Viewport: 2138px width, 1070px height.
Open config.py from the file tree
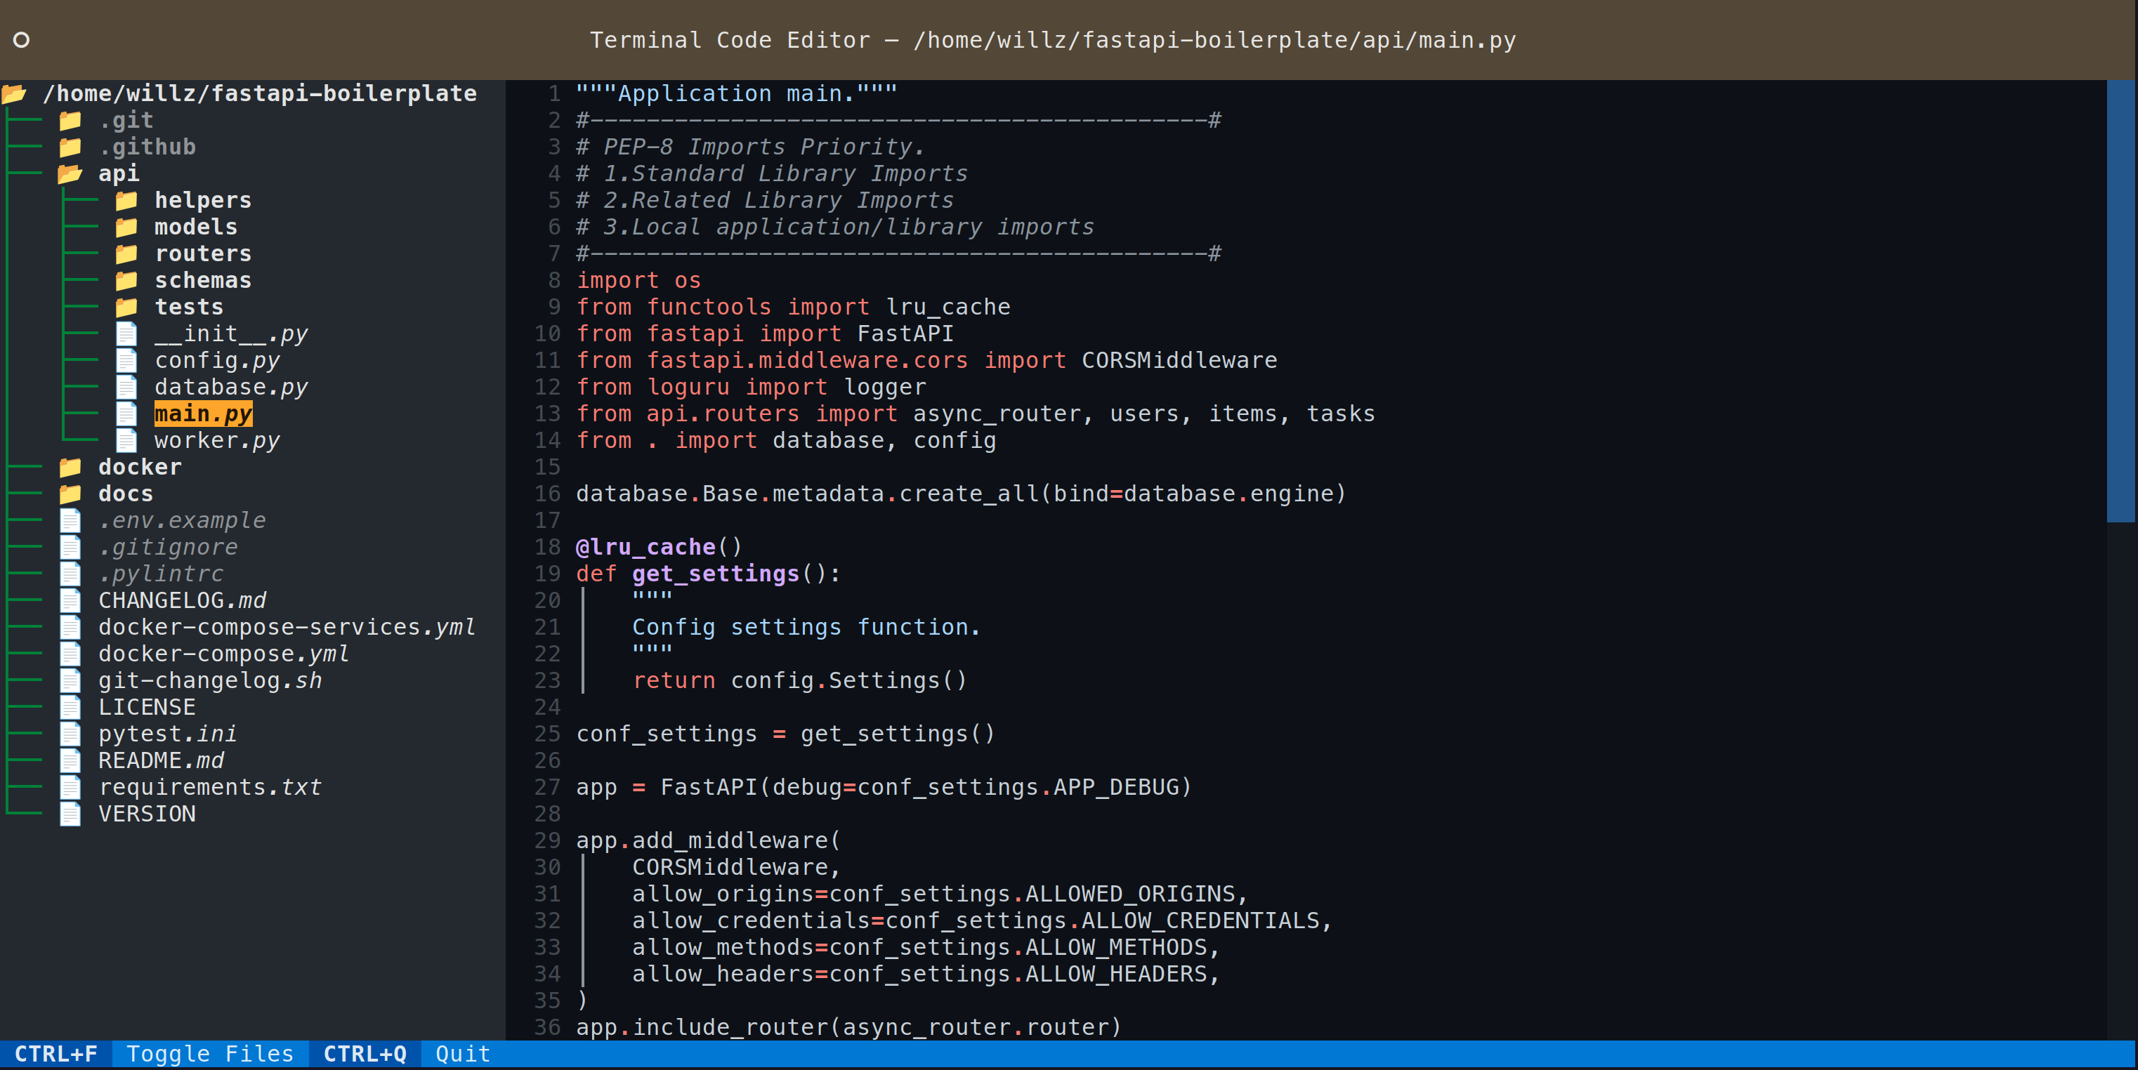coord(216,360)
